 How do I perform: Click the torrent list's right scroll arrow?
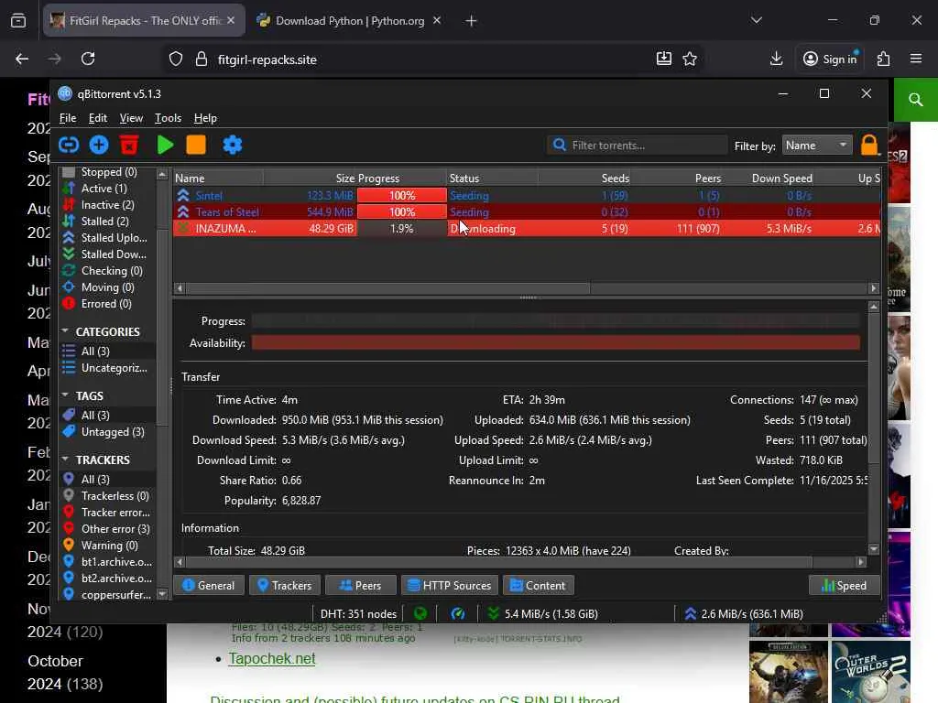point(873,288)
